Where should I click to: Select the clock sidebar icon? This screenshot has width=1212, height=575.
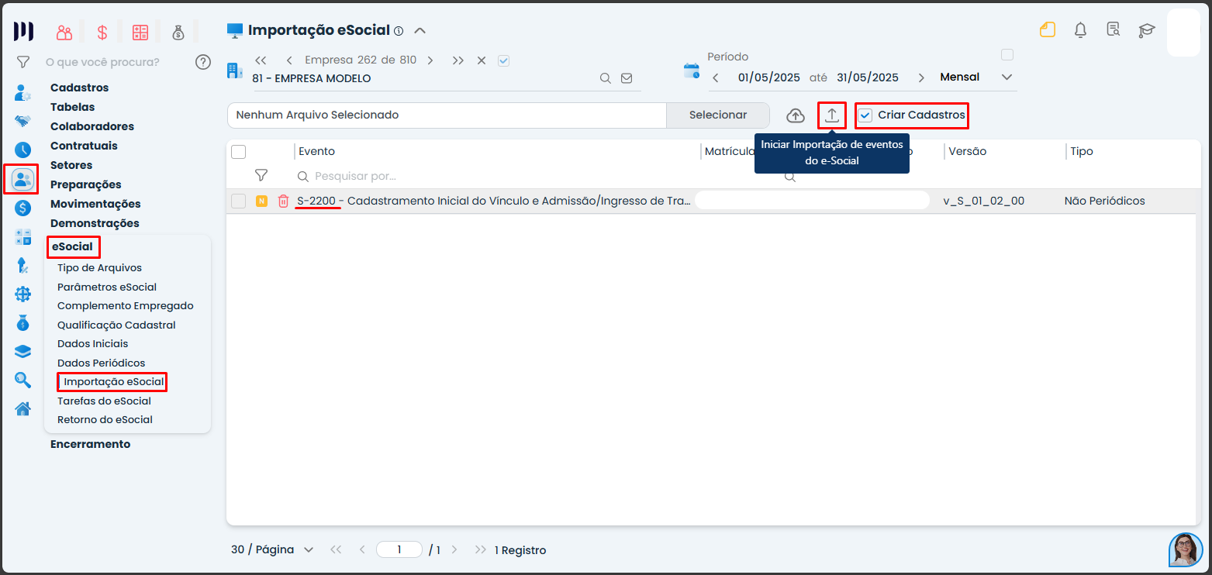pos(23,150)
